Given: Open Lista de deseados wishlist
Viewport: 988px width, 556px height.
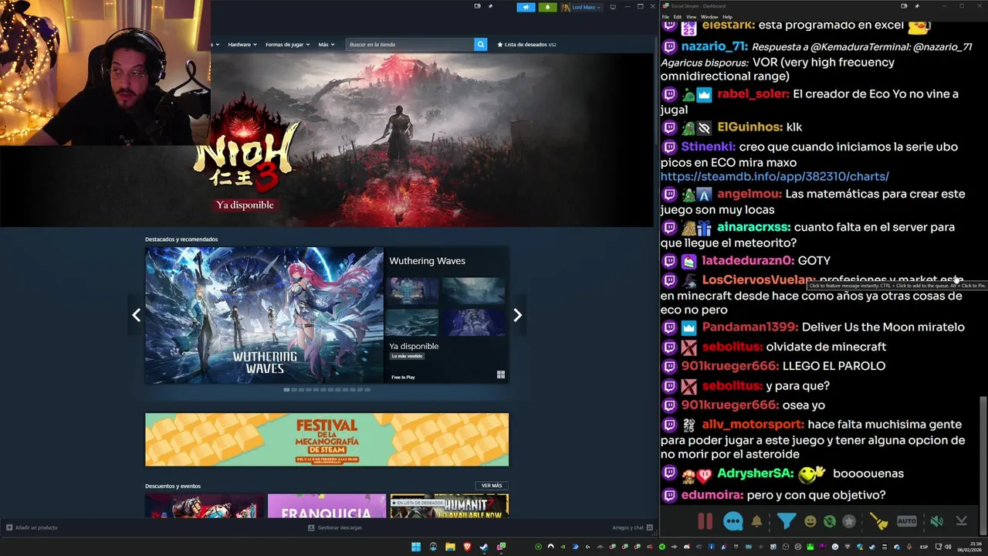Looking at the screenshot, I should point(526,45).
